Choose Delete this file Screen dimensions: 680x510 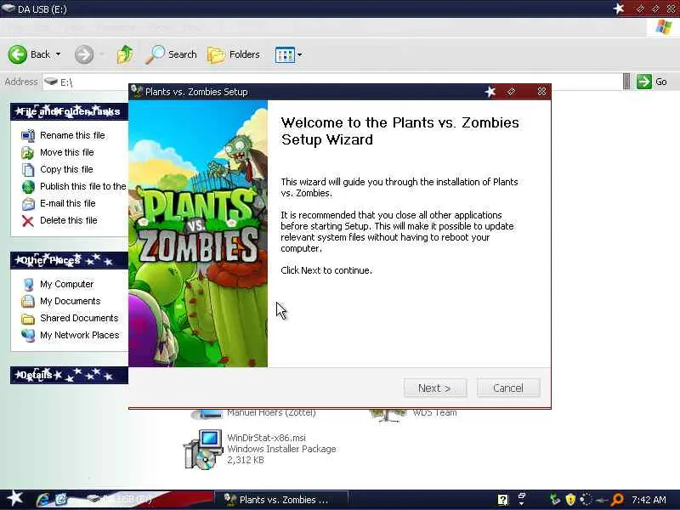[x=69, y=220]
